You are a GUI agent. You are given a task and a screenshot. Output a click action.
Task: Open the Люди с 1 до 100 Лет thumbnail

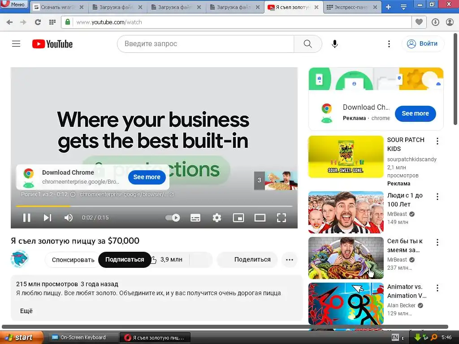click(x=346, y=212)
